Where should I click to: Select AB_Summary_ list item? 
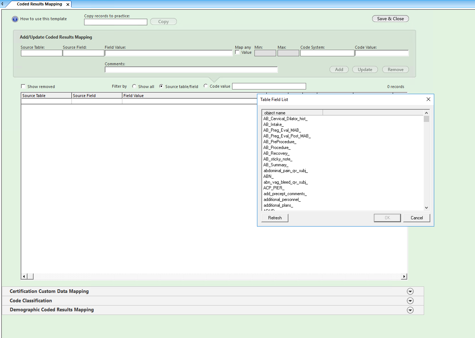pos(276,165)
